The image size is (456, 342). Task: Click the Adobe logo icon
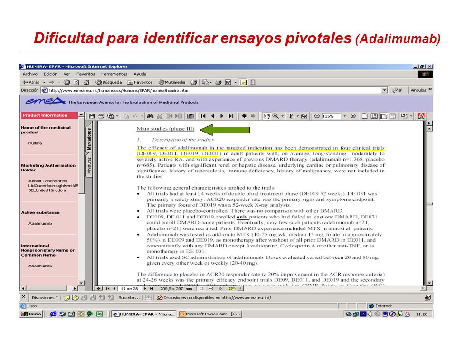click(x=421, y=116)
